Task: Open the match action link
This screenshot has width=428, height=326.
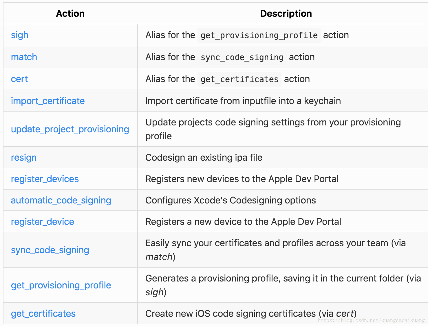Action: coord(24,57)
